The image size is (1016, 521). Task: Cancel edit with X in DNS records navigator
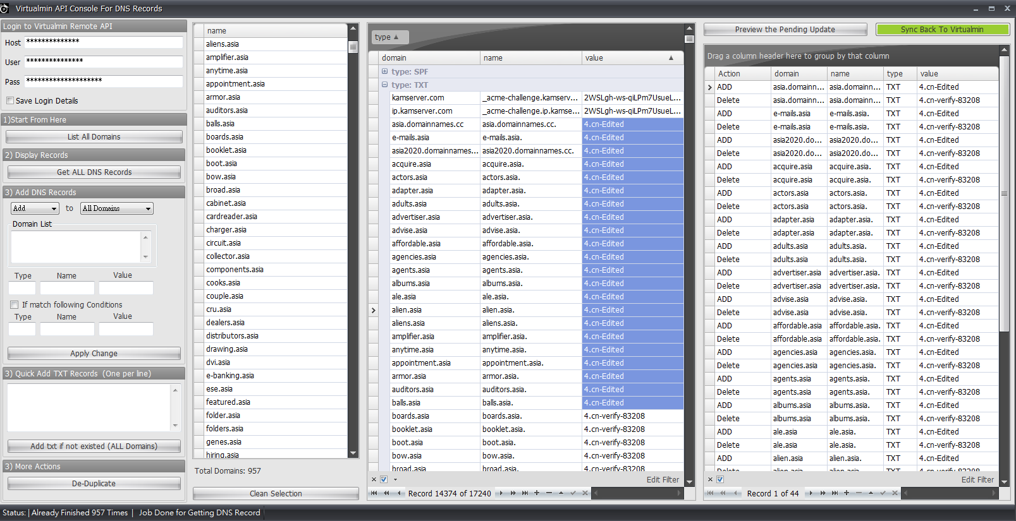[x=585, y=493]
